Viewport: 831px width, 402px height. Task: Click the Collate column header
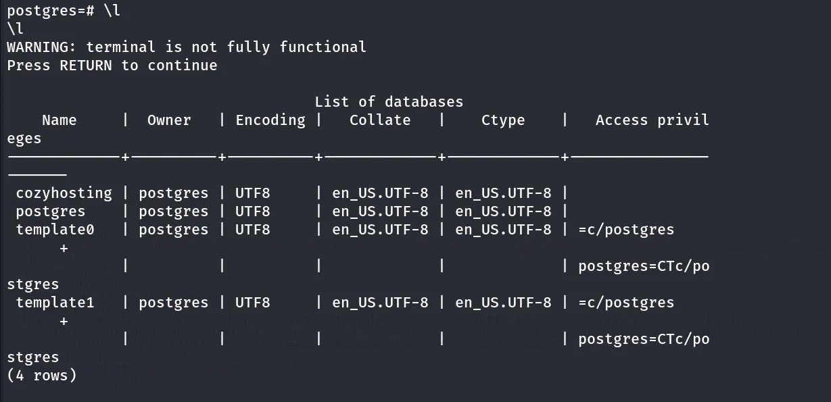coord(380,120)
